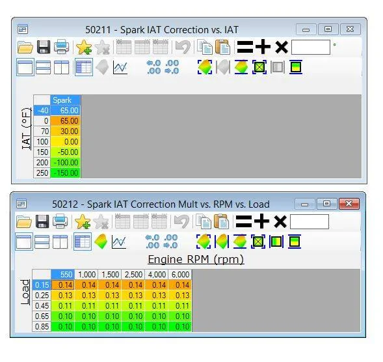This screenshot has height=362, width=383.
Task: Click the plus add-value button in 50212 window
Action: (261, 221)
